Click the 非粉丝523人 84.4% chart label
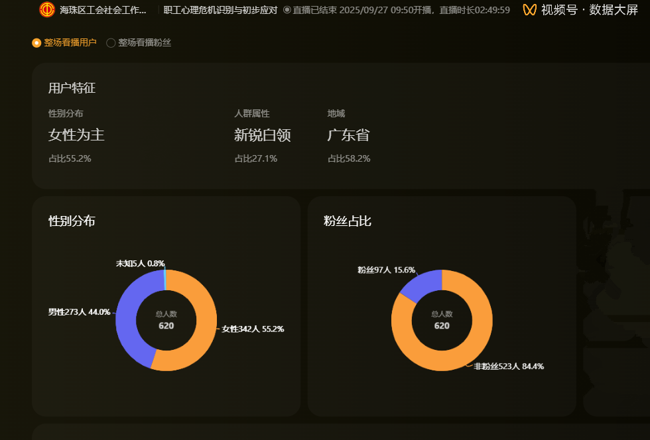Image resolution: width=650 pixels, height=440 pixels. click(509, 366)
